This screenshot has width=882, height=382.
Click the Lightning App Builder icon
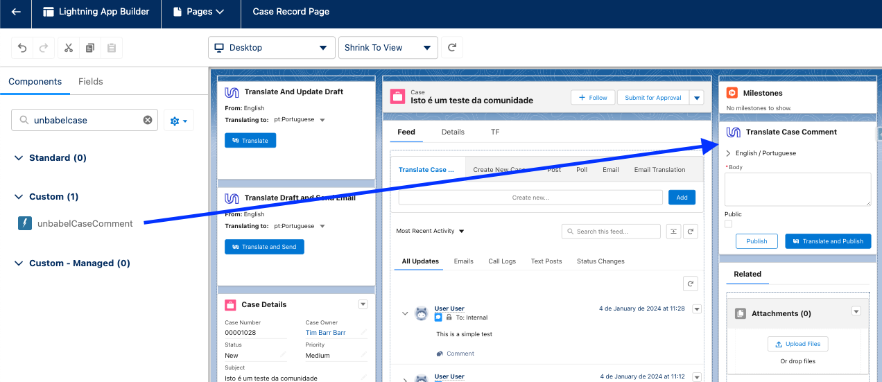click(48, 12)
